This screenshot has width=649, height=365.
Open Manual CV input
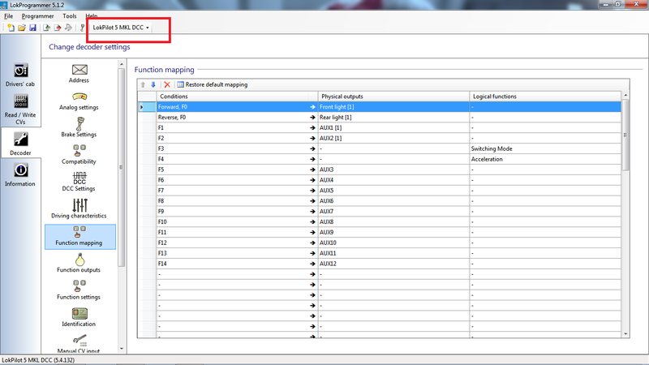tap(79, 344)
